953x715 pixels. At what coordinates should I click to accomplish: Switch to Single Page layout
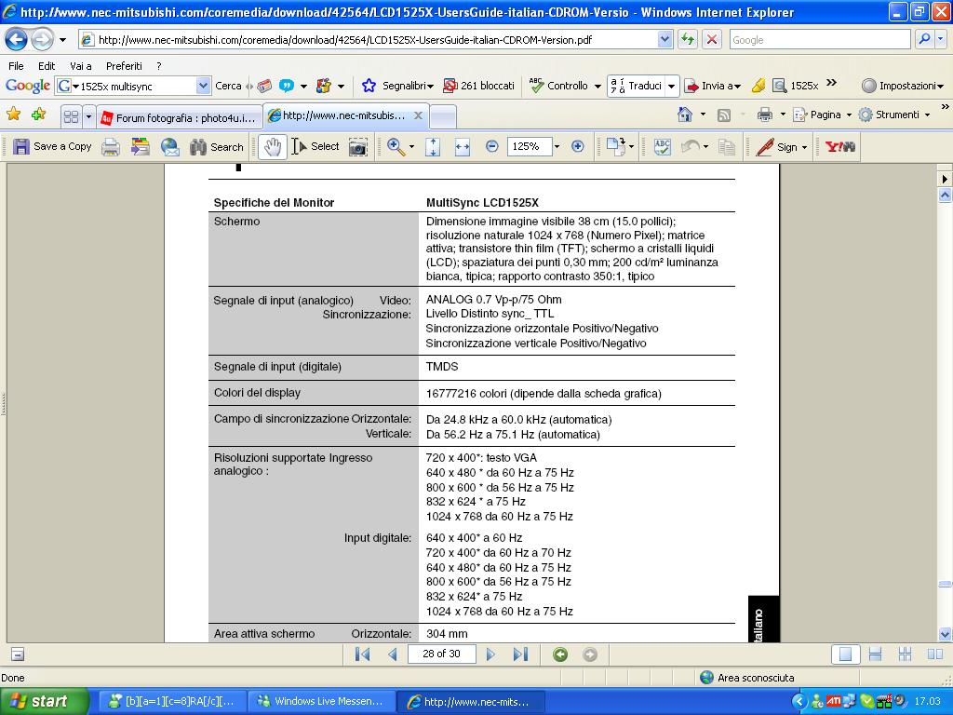tap(845, 654)
